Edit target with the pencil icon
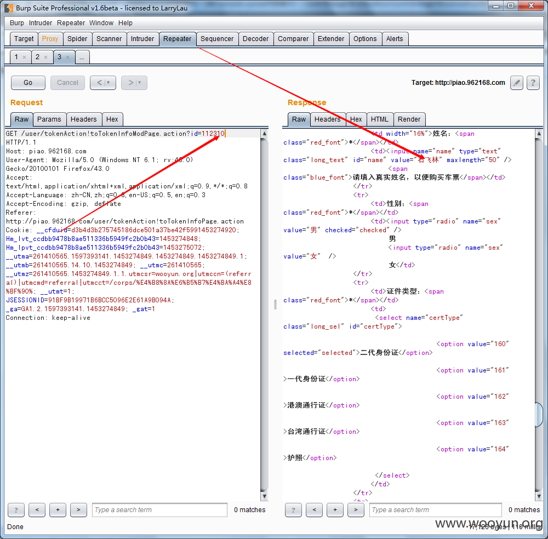548x539 pixels. (517, 83)
